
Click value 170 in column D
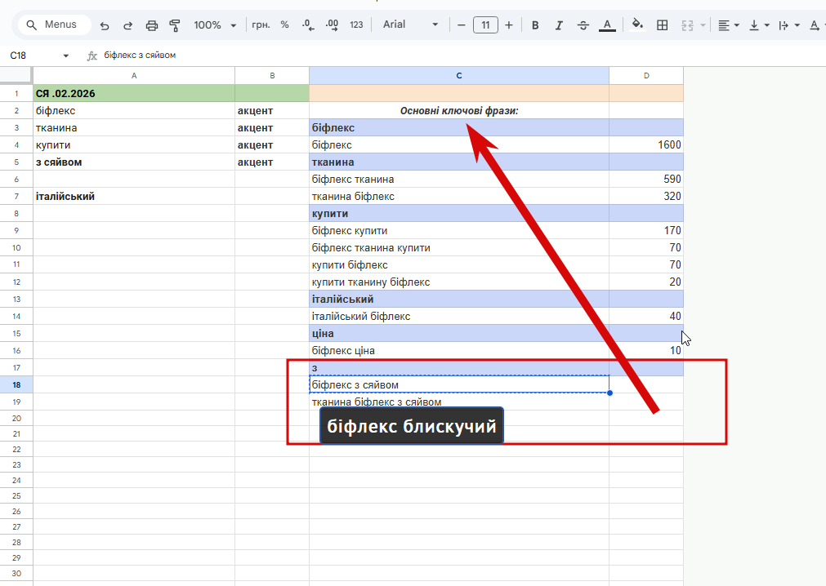pyautogui.click(x=646, y=230)
